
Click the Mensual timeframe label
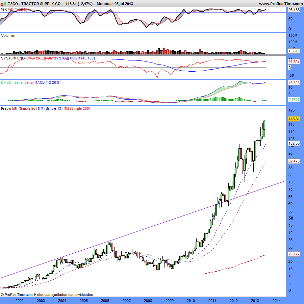[x=104, y=4]
